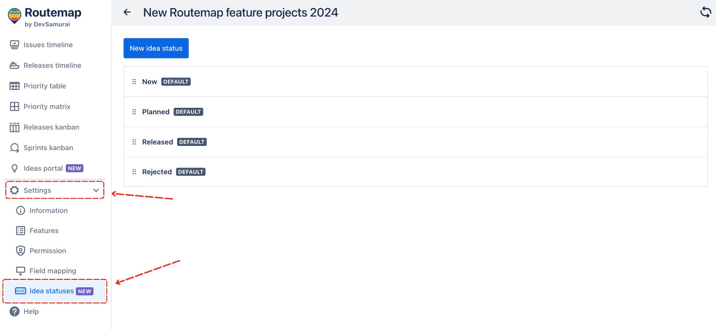Open the Releases timeline view
Image resolution: width=717 pixels, height=330 pixels.
pyautogui.click(x=52, y=65)
